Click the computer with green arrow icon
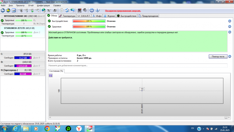This screenshot has height=132, width=234. (x=55, y=10)
